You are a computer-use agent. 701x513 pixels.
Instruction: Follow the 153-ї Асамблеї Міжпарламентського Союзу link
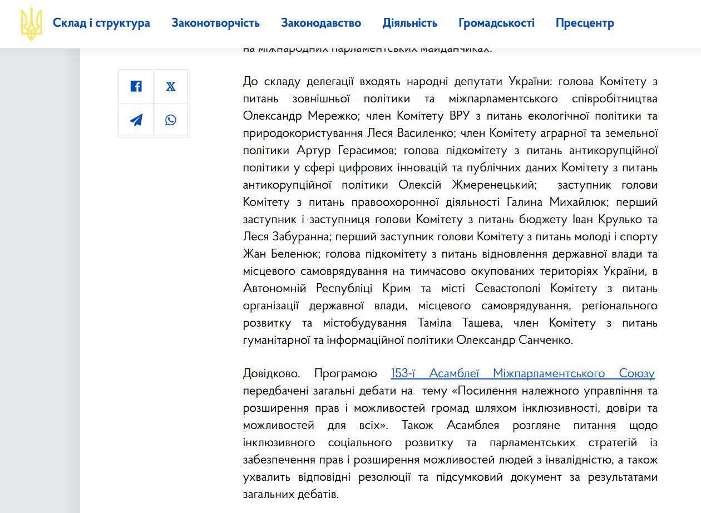tap(522, 373)
